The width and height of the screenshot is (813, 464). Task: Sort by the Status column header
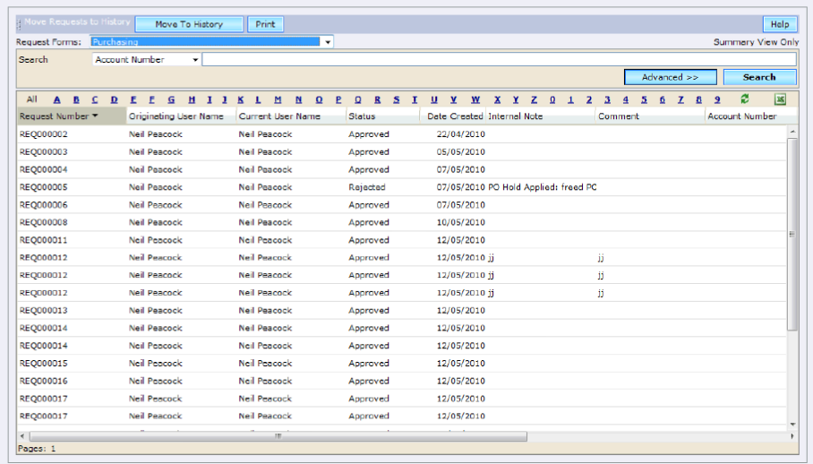(363, 116)
